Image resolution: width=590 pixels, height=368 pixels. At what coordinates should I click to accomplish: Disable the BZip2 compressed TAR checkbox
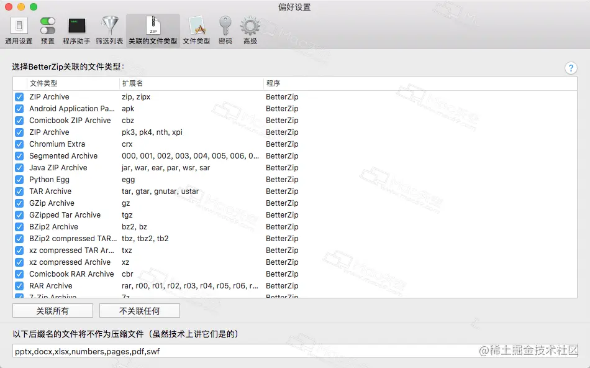pos(19,239)
